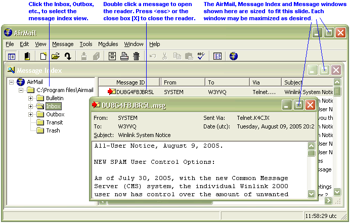The height and width of the screenshot is (223, 350).
Task: Open the Message menu
Action: coord(63,44)
